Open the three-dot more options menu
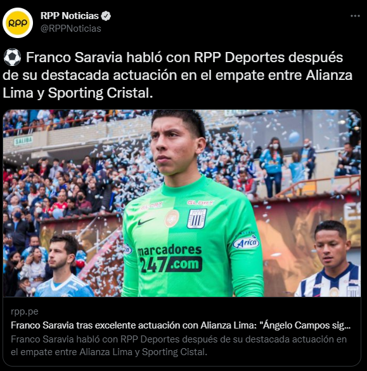 tap(355, 16)
